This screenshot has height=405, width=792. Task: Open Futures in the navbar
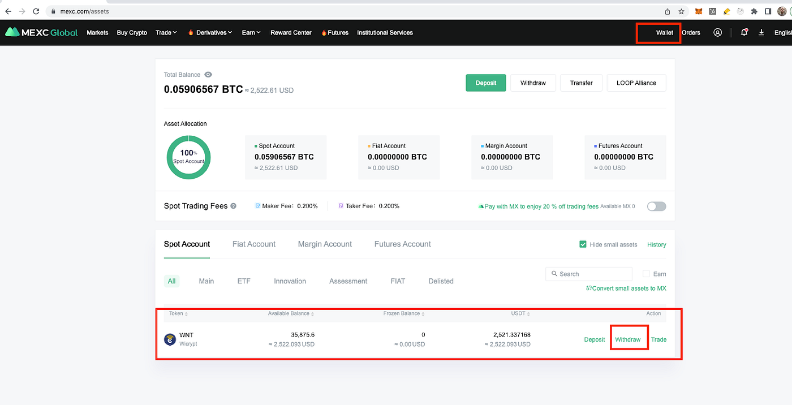coord(335,32)
